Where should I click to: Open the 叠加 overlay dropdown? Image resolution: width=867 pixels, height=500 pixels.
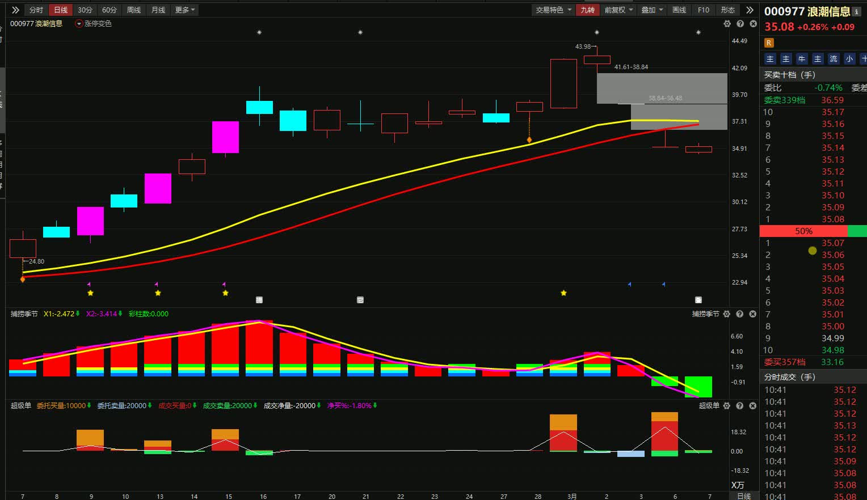[651, 10]
